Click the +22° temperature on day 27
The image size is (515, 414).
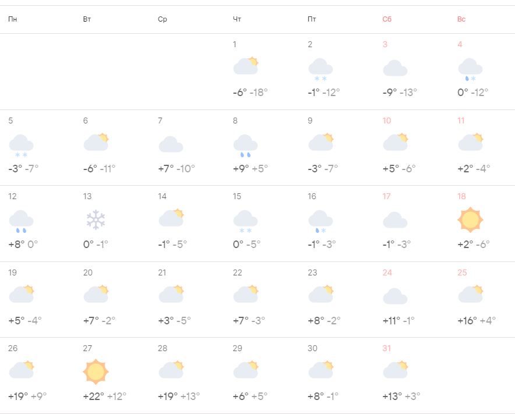pyautogui.click(x=93, y=396)
